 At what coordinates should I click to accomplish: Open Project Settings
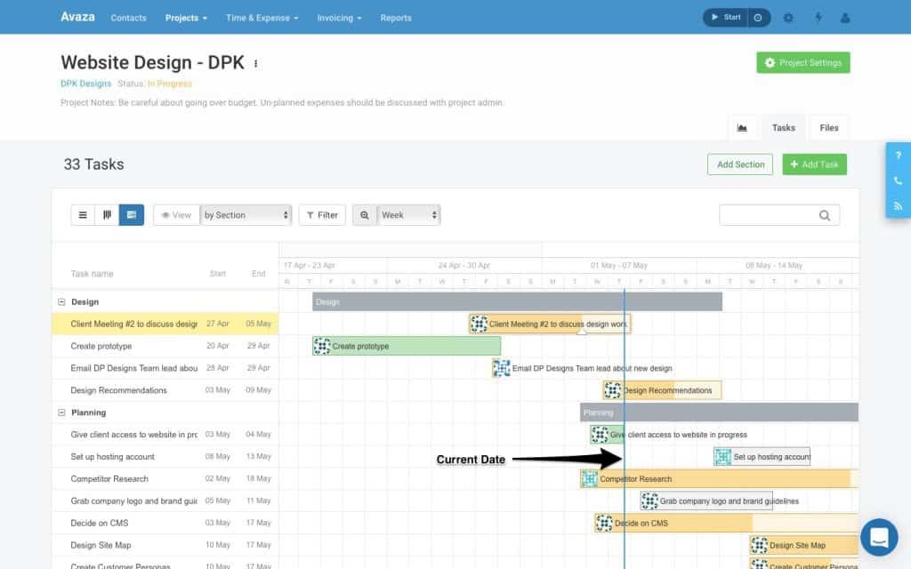coord(802,62)
